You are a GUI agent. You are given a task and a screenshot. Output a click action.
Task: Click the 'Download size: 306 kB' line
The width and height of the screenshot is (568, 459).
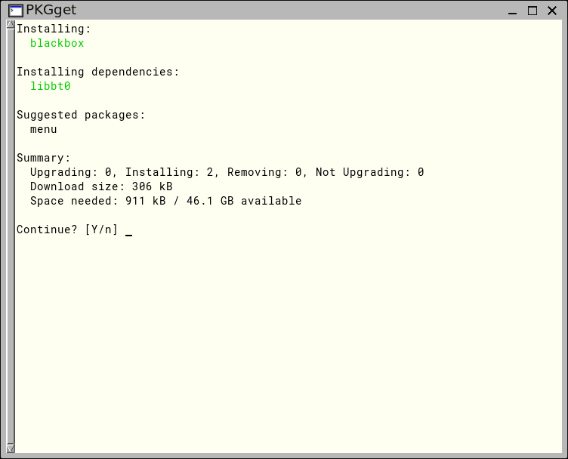(x=101, y=186)
